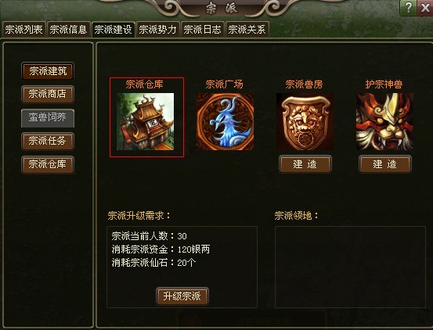Go to the 宗派势力 tab
The image size is (433, 330).
pos(158,29)
